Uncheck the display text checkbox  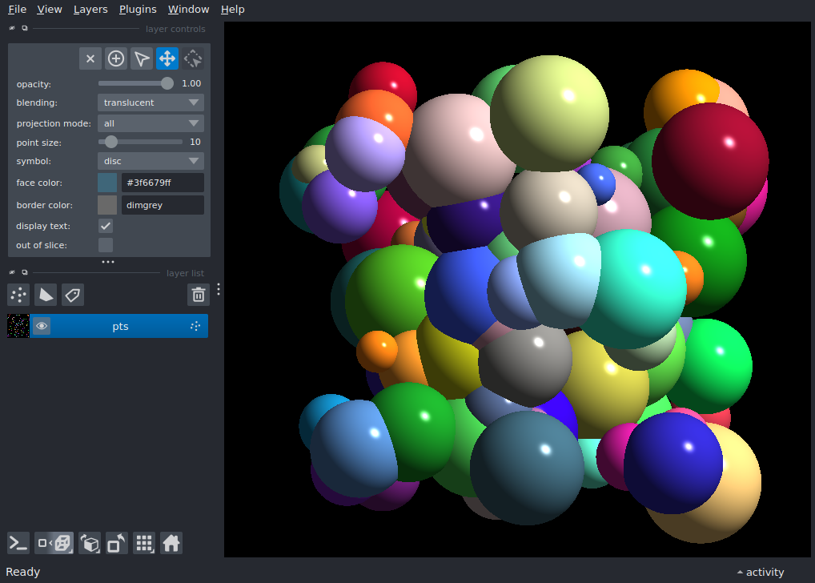(x=106, y=226)
